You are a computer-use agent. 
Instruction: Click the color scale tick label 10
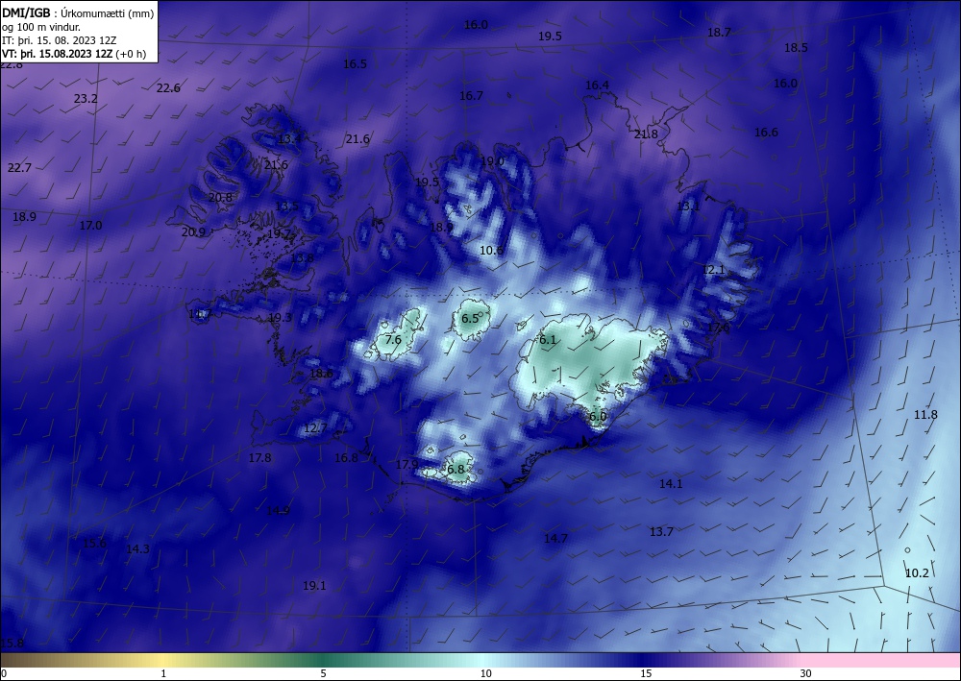485,674
